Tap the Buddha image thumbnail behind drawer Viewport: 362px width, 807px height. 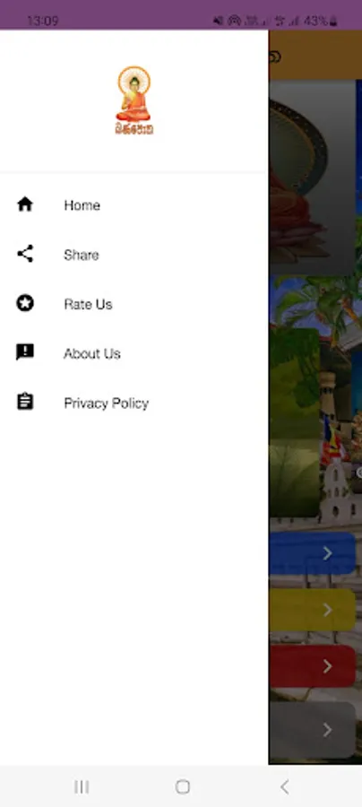(x=312, y=178)
